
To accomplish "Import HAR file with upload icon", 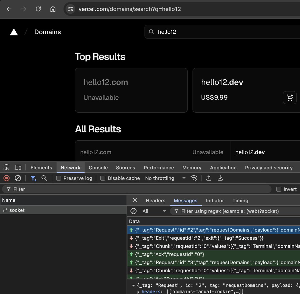I will (x=209, y=178).
